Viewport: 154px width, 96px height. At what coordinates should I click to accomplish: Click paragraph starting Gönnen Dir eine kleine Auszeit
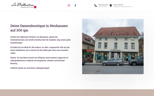[39, 60]
